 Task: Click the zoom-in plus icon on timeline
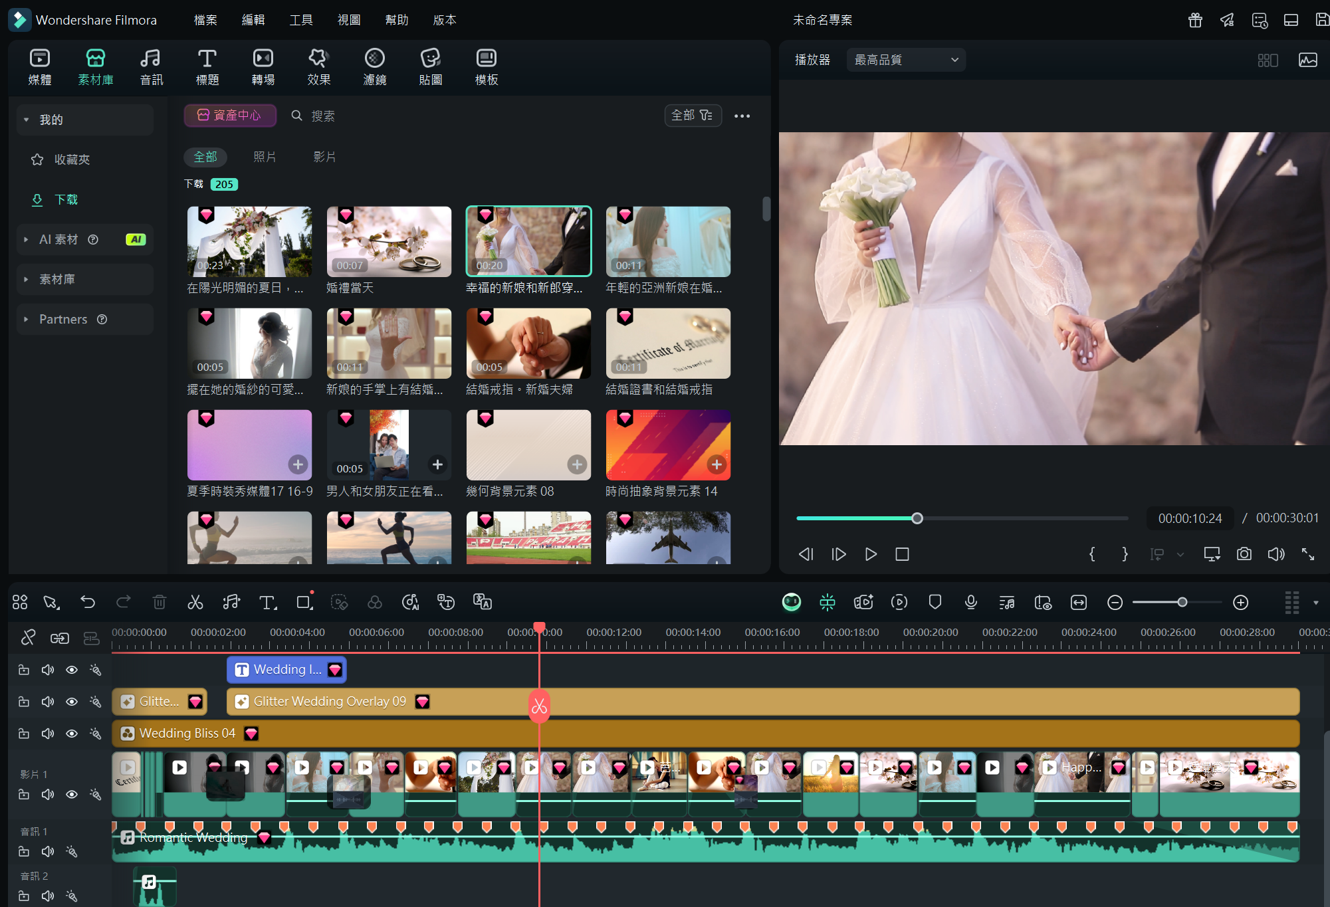tap(1240, 602)
